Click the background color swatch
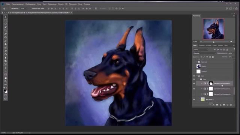 pos(6,92)
